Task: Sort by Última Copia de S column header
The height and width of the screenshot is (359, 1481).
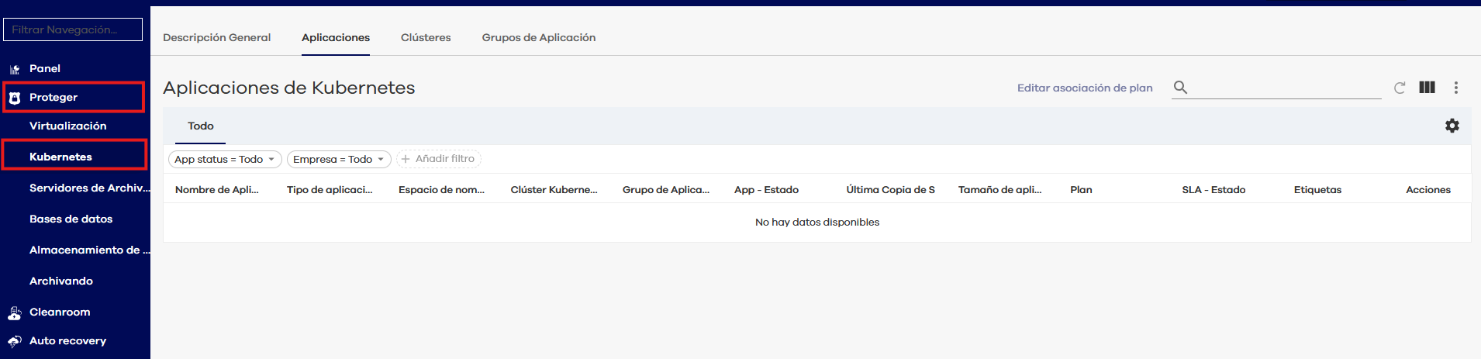Action: click(x=890, y=189)
